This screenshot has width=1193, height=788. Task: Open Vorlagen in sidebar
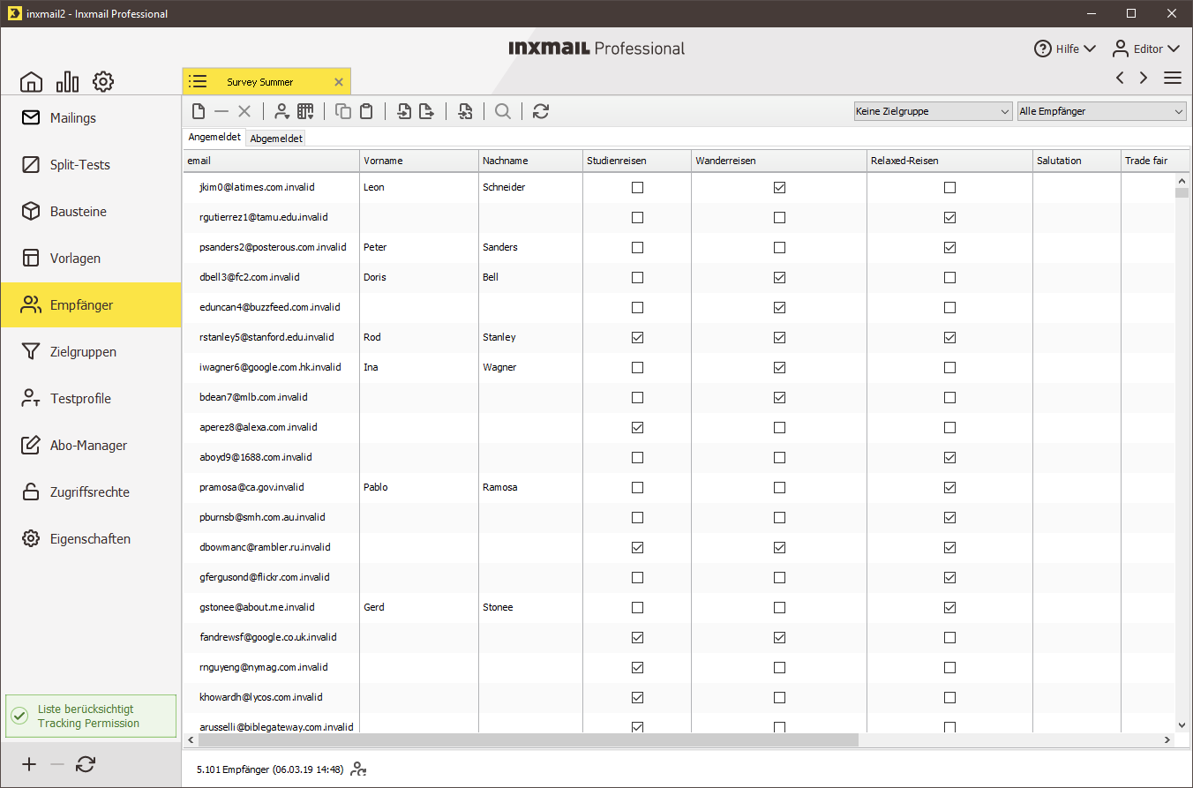(x=91, y=259)
